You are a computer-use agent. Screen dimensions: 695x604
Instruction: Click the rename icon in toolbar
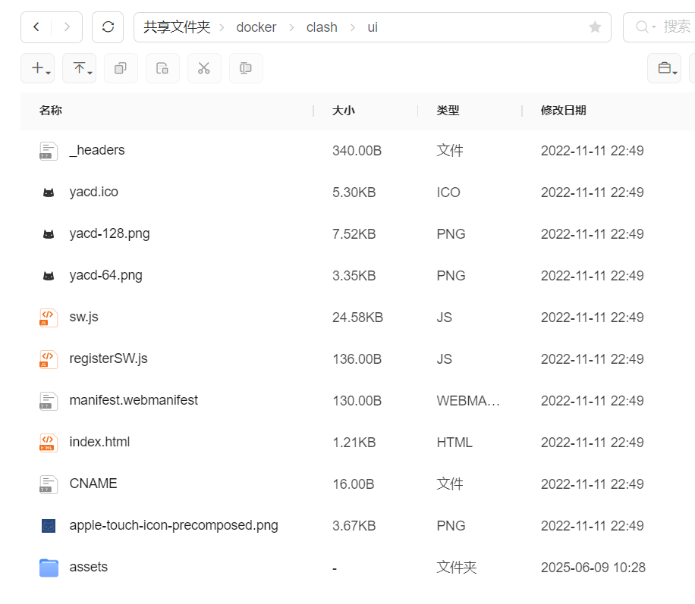point(246,68)
